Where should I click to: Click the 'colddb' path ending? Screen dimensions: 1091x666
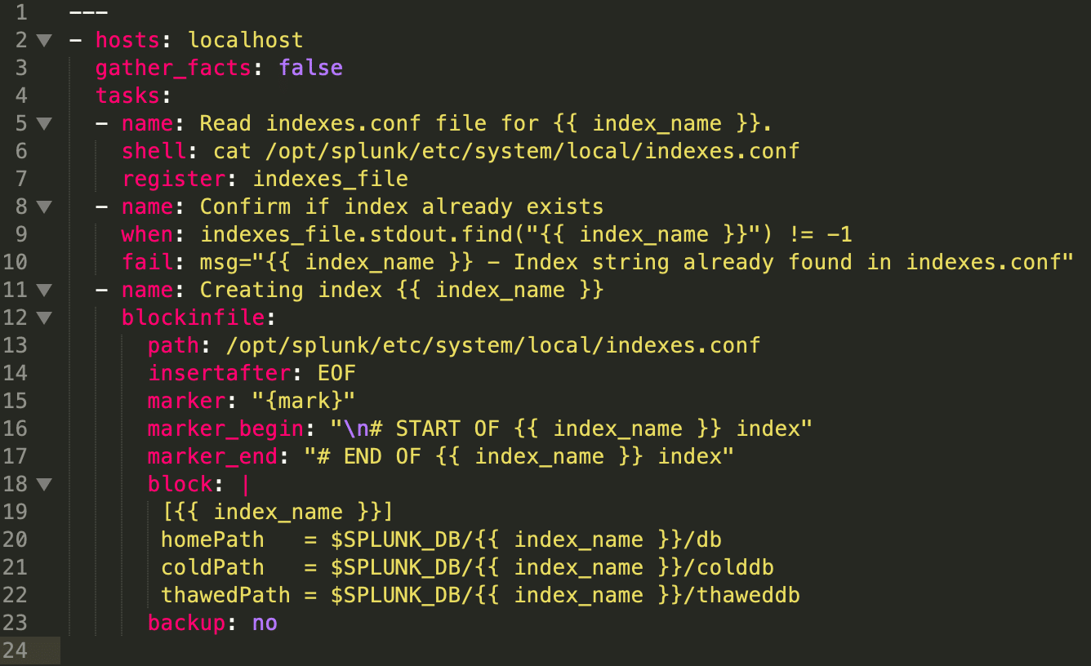pos(736,567)
